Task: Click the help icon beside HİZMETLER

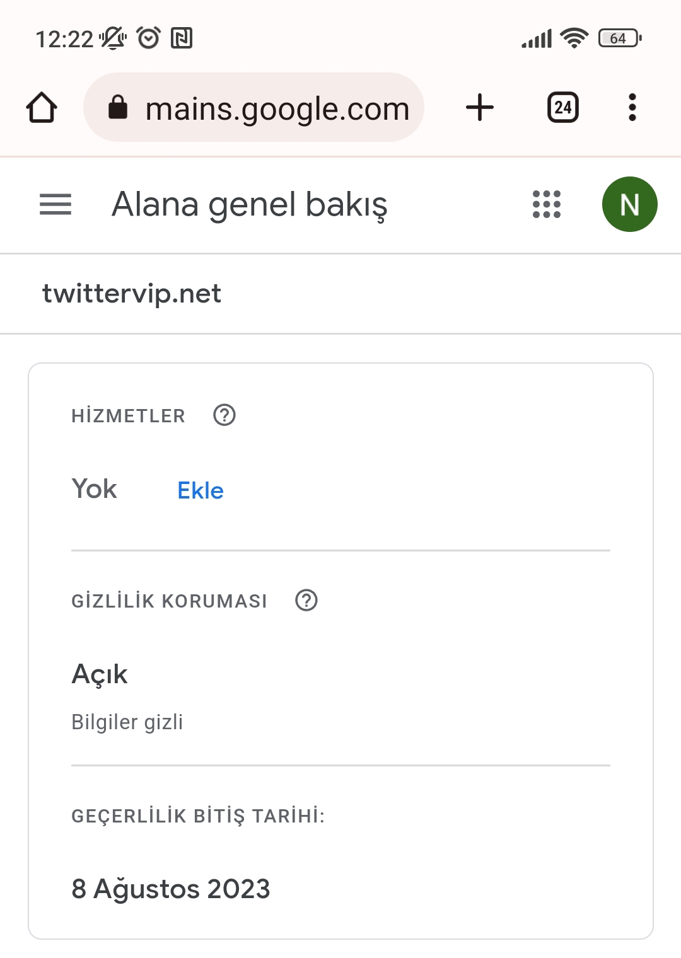Action: tap(224, 415)
